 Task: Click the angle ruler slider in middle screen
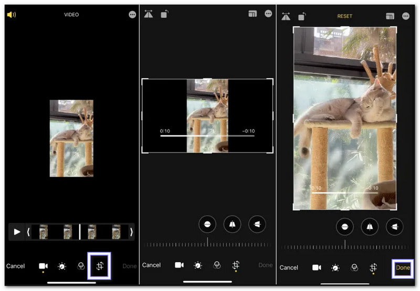[x=207, y=244]
